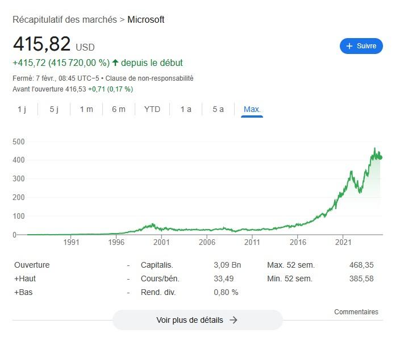Show the 6 m chart range

coord(119,109)
